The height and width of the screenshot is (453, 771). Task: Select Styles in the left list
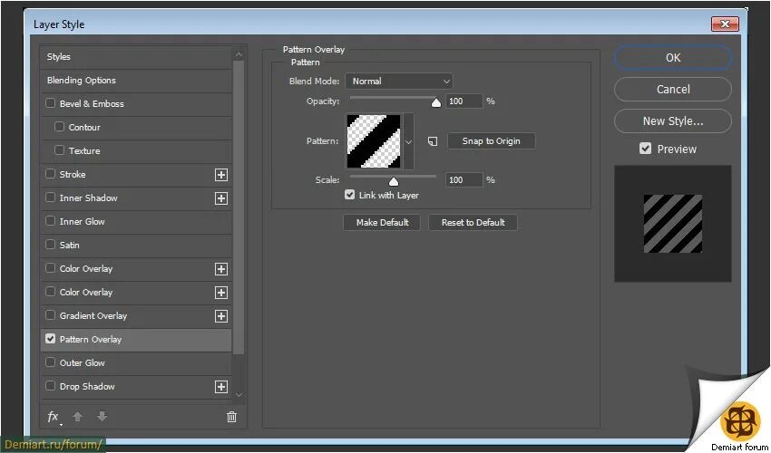tap(136, 57)
